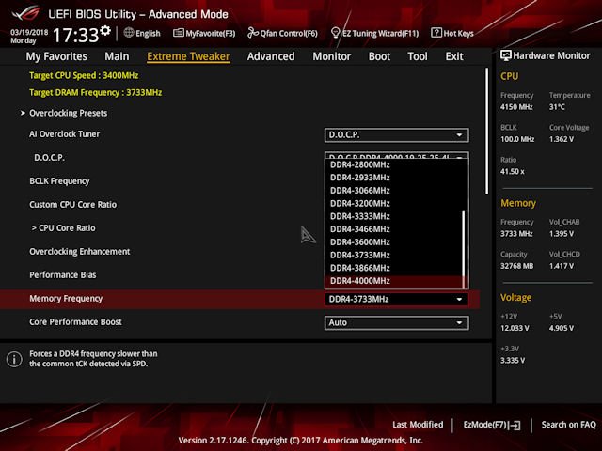The width and height of the screenshot is (602, 451).
Task: Choose the highlighted DDR4-4000MHz option
Action: [393, 281]
